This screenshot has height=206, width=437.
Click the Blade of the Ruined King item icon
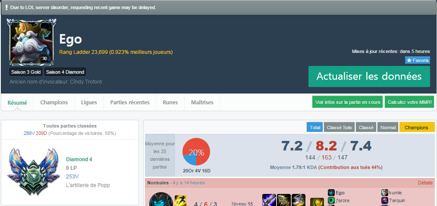[269, 200]
